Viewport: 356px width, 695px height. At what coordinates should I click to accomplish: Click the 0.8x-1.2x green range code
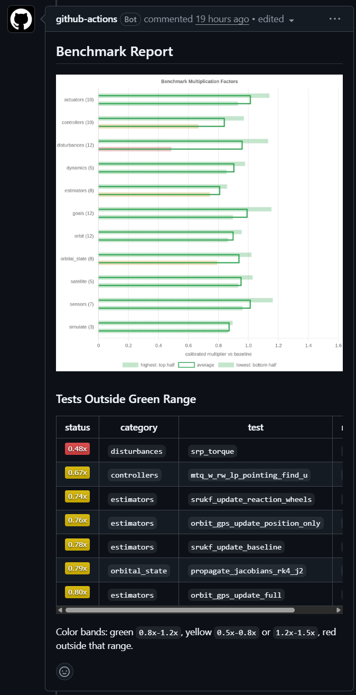pos(159,633)
